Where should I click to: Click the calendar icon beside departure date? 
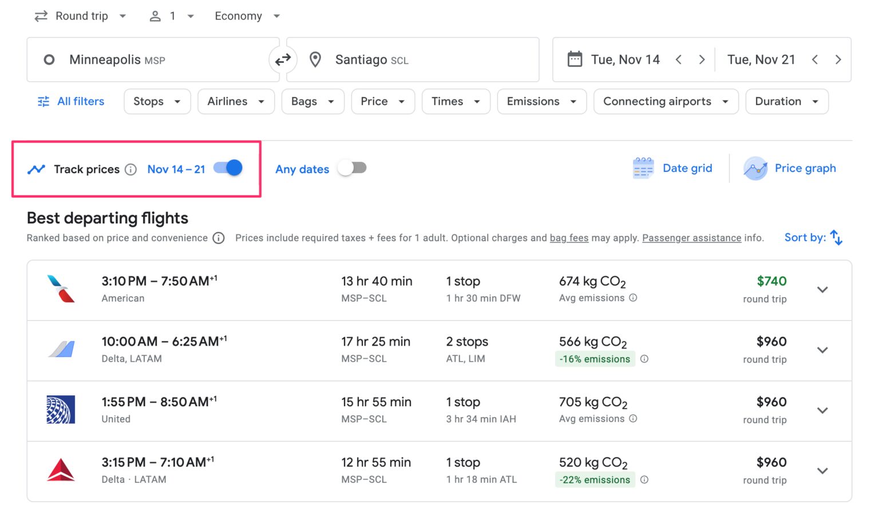tap(574, 59)
